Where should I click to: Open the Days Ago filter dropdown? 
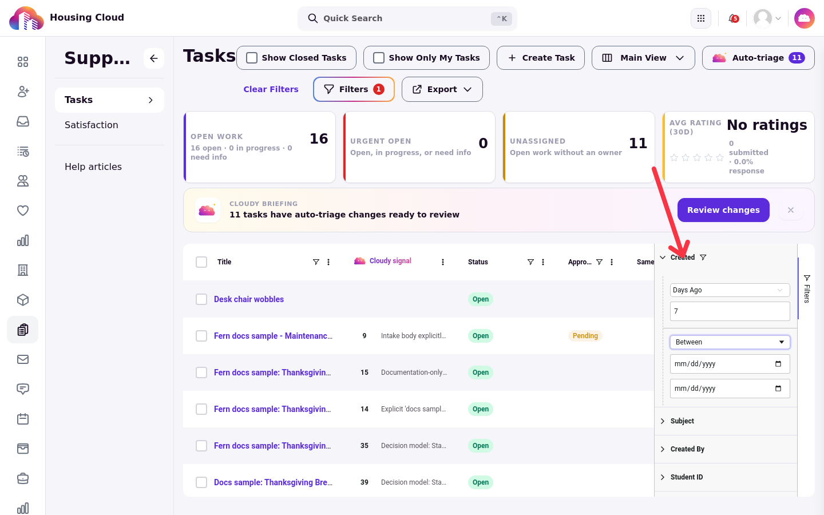coord(730,290)
